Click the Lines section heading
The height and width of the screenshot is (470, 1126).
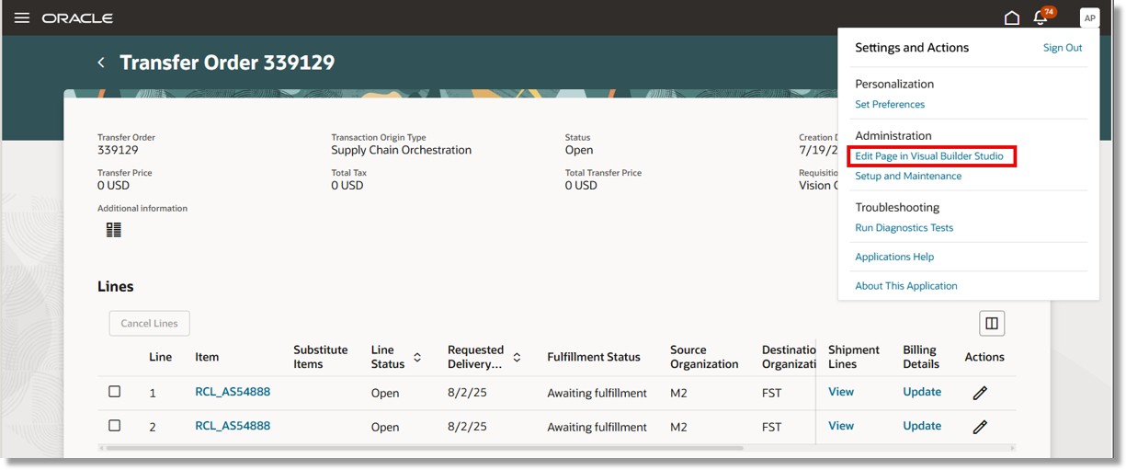[116, 287]
